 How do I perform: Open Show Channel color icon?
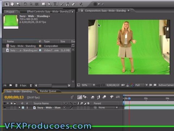tap(132, 85)
